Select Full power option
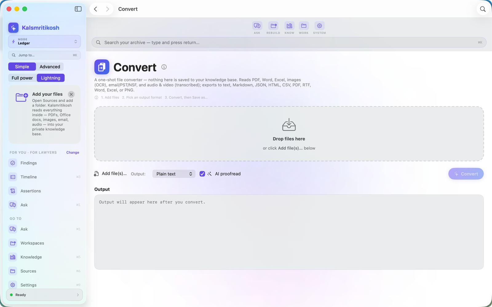This screenshot has width=492, height=307. coord(22,78)
